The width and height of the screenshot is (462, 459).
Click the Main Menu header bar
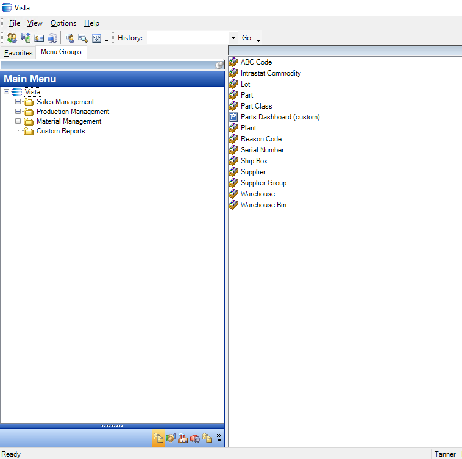pyautogui.click(x=112, y=79)
